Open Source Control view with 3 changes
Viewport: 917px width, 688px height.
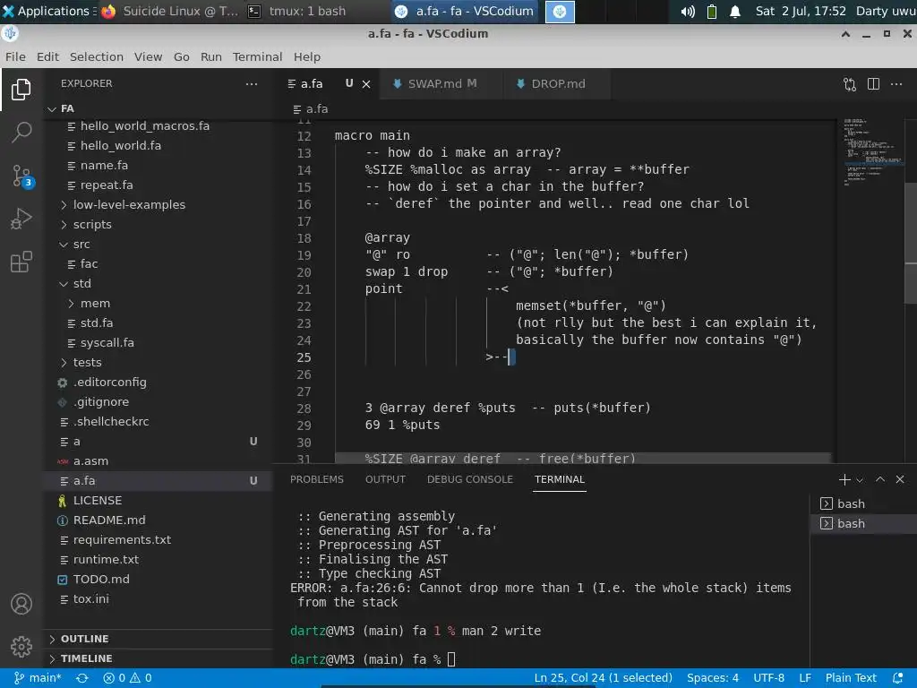point(21,176)
